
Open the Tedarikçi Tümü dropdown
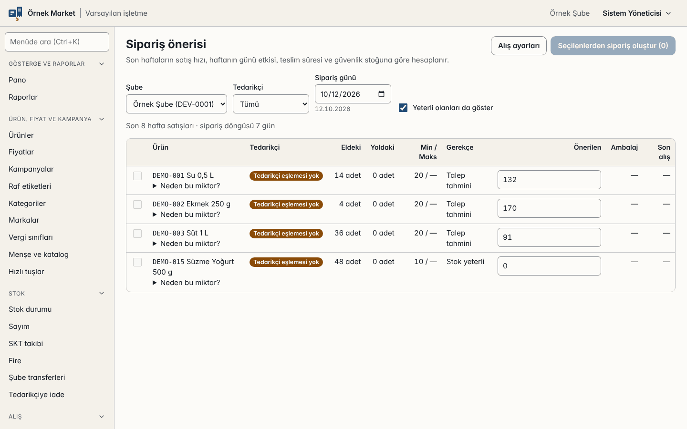pos(271,104)
